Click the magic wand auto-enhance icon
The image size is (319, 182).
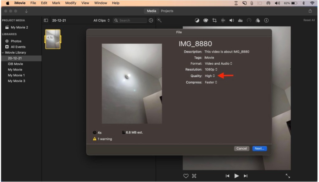[159, 20]
